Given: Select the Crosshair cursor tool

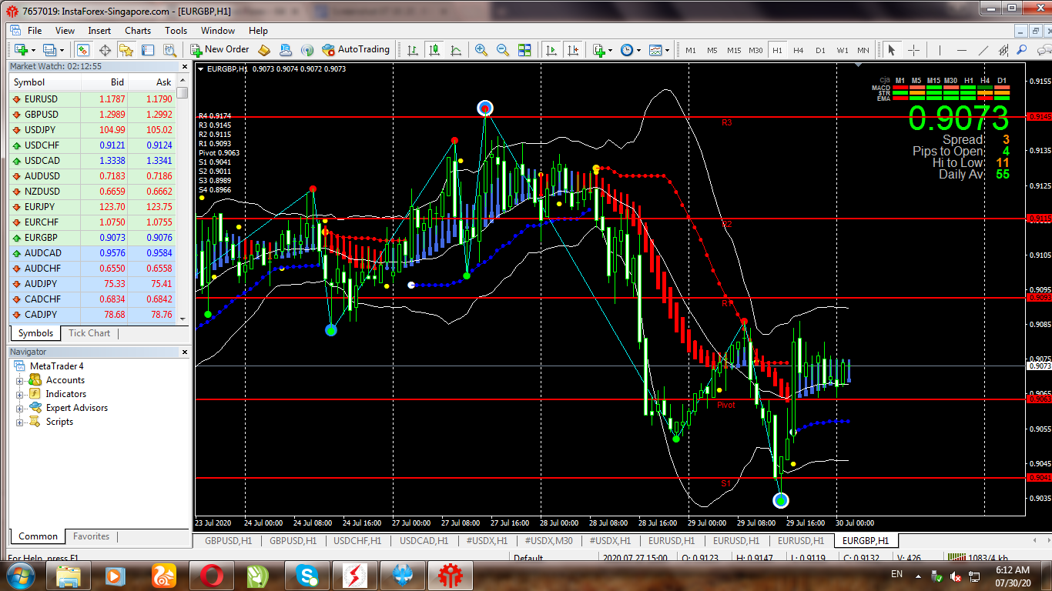Looking at the screenshot, I should [914, 50].
